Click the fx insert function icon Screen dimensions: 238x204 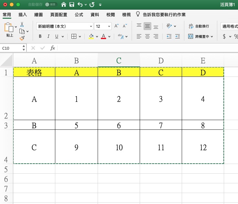click(x=52, y=48)
